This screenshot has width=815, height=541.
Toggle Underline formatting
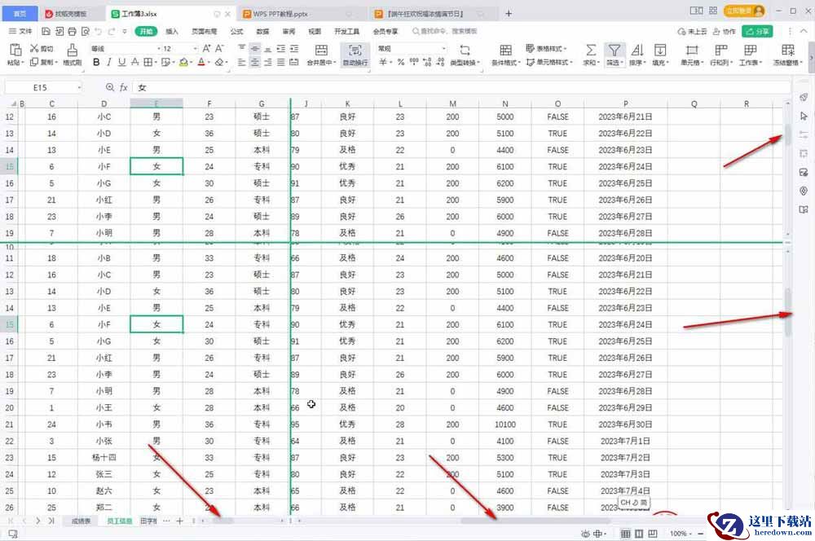(x=121, y=63)
